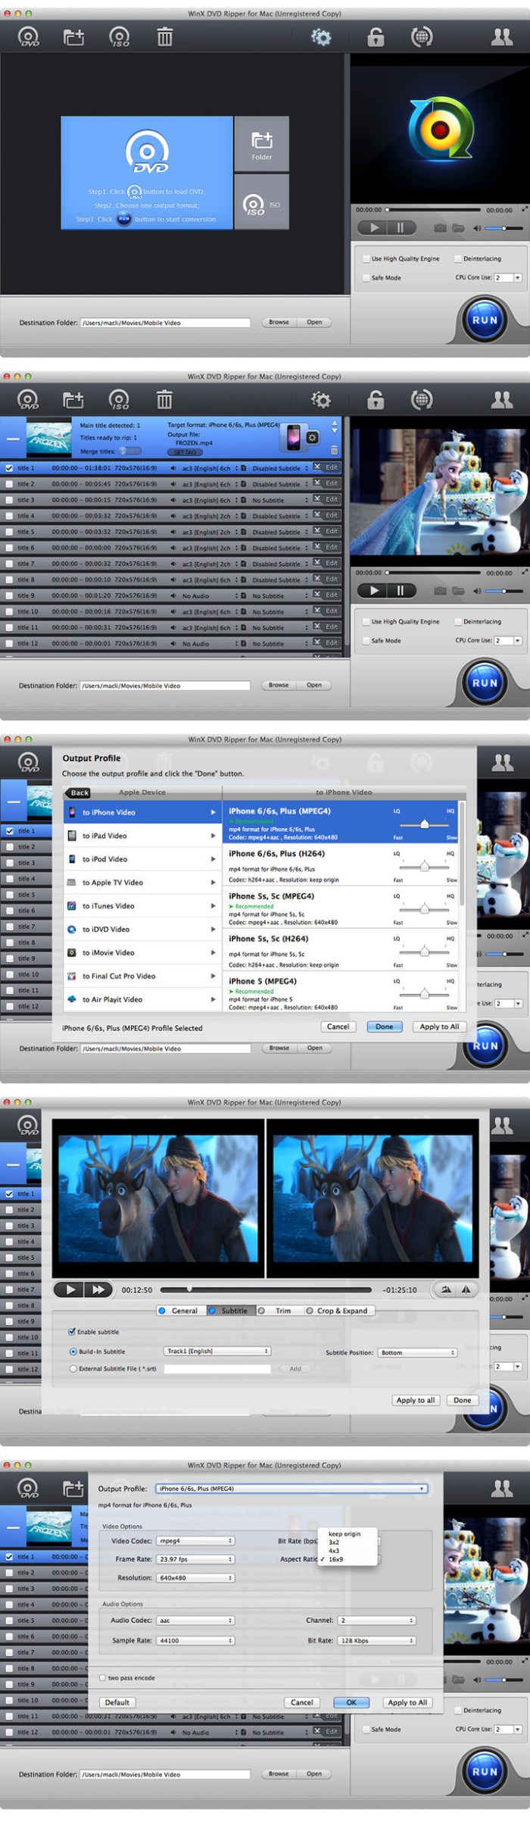Choose the to Apple TV Video category
Screen dimensions: 530x1822
tap(142, 883)
